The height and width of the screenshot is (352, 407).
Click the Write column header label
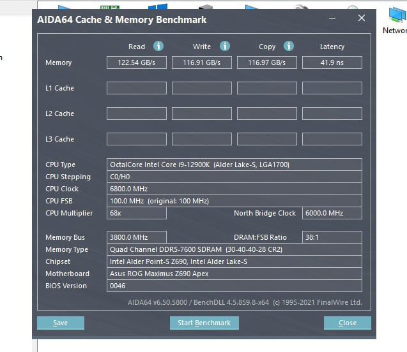(x=202, y=47)
